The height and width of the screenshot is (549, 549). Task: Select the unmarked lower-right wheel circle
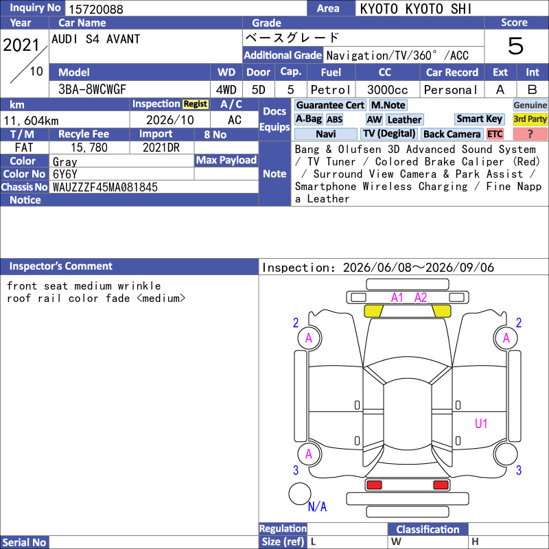(506, 454)
